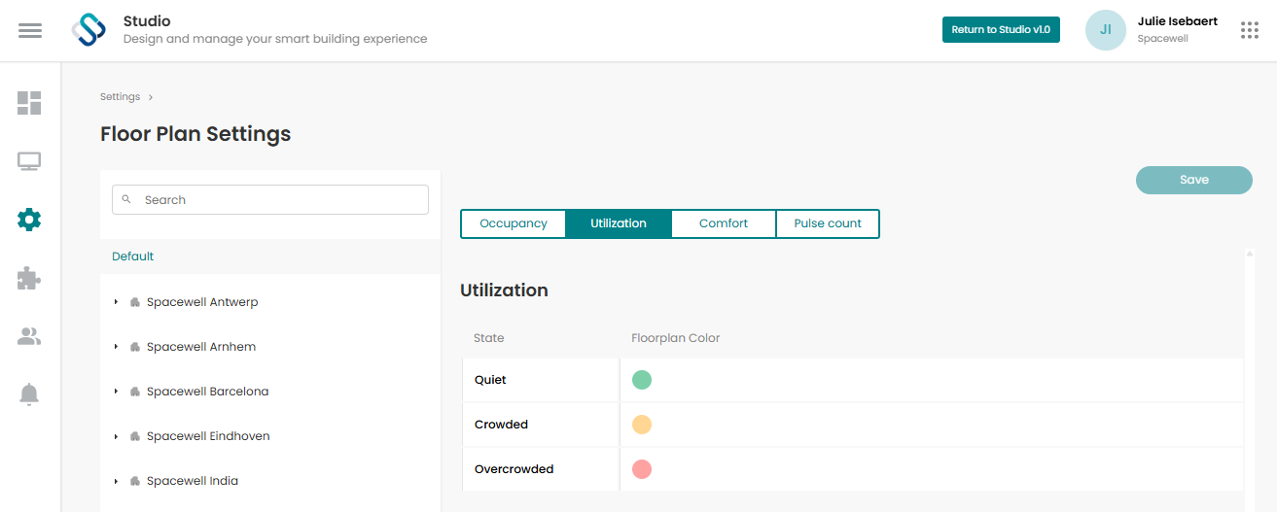
Task: Click building icon beside Spacewell India
Action: [135, 481]
